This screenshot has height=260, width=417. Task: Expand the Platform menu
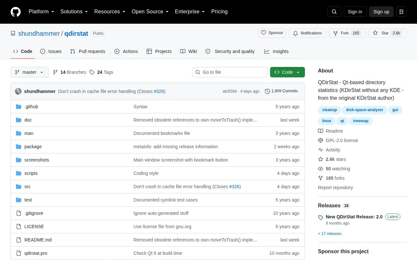pos(41,12)
